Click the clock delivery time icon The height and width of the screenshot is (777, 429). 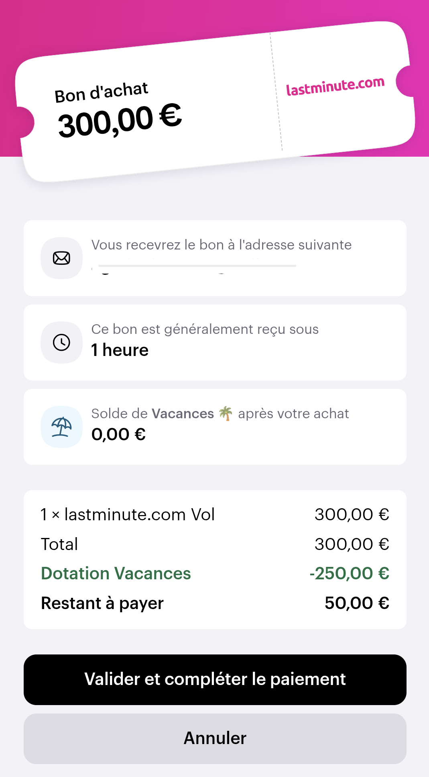61,342
